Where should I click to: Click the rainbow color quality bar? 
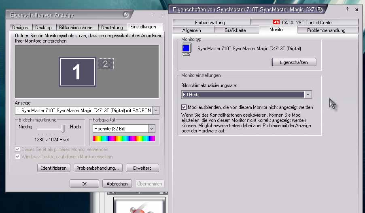[124, 138]
